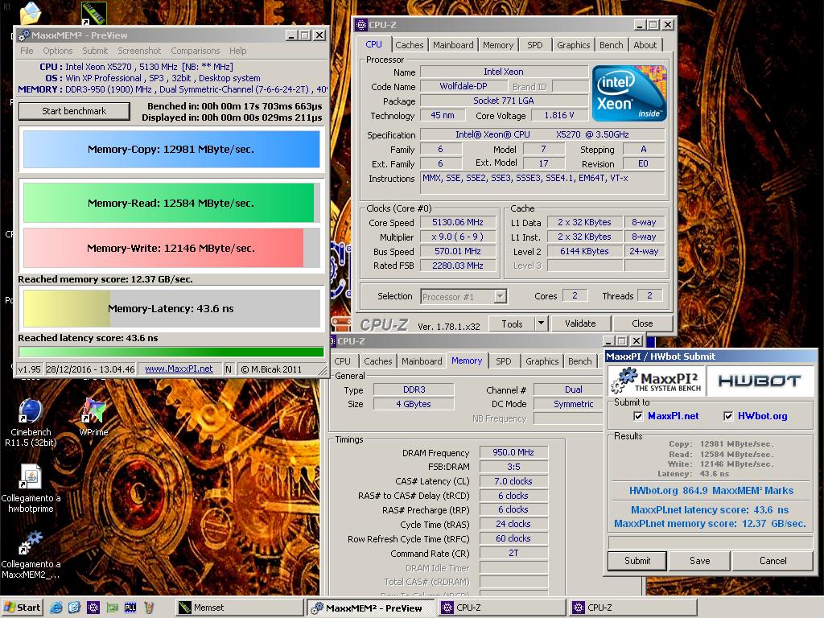Open the Screenshot menu in MaxxMEM²
The height and width of the screenshot is (618, 824).
139,51
